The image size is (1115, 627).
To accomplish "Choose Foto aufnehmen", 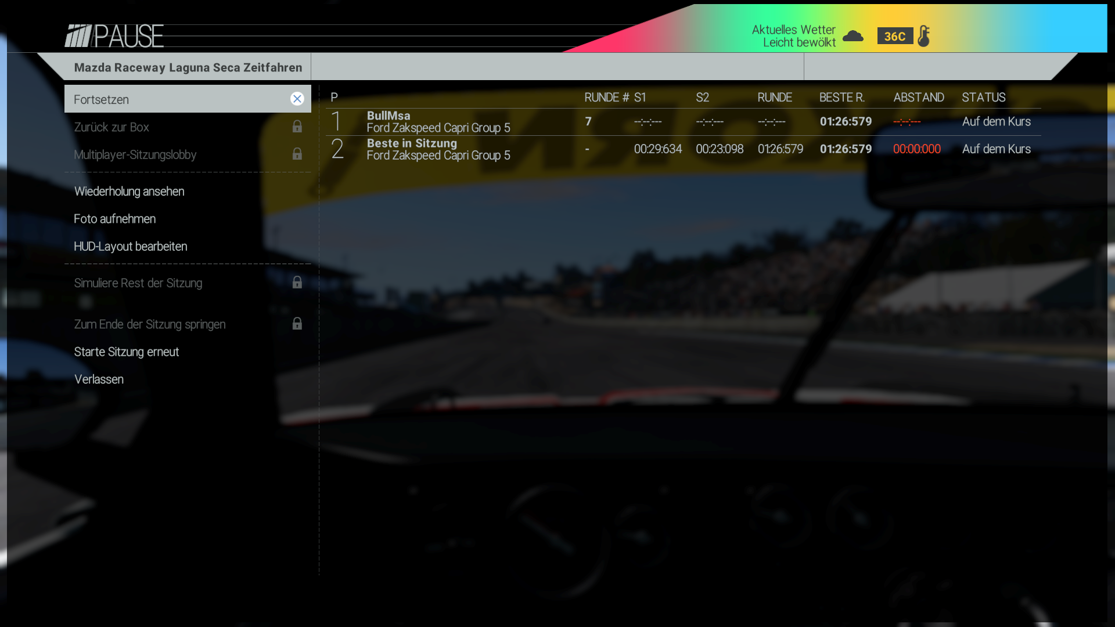I will click(188, 219).
